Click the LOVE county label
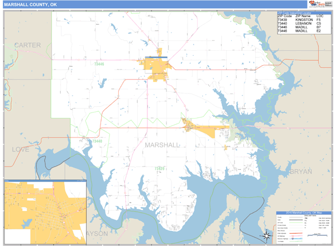Image resolution: width=335 pixels, height=246 pixels. (20, 149)
